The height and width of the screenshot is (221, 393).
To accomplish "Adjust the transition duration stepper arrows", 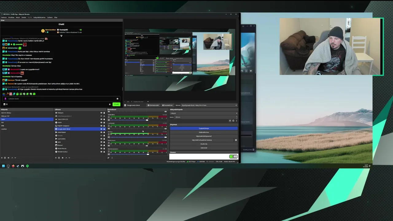I will tap(236, 117).
